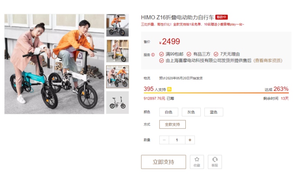
Task: Increase quantity with the plus button
Action: tap(190, 140)
